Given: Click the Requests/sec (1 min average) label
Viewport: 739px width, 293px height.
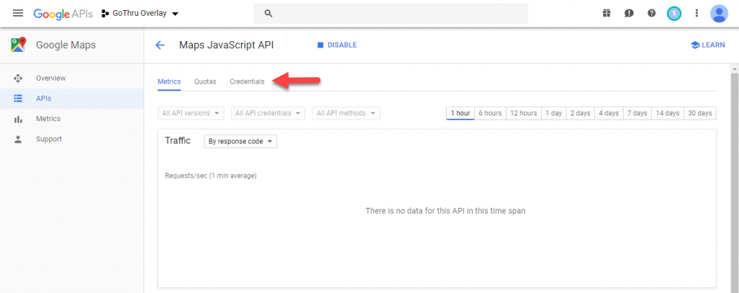Looking at the screenshot, I should pos(211,175).
